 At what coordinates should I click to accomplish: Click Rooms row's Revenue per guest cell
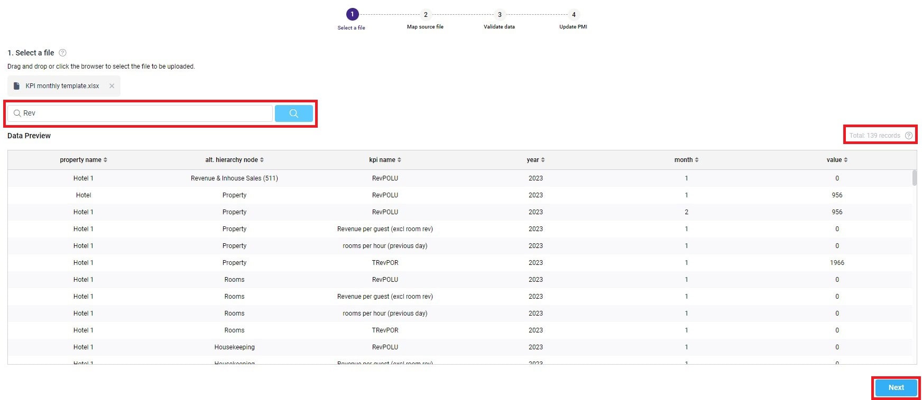(385, 297)
